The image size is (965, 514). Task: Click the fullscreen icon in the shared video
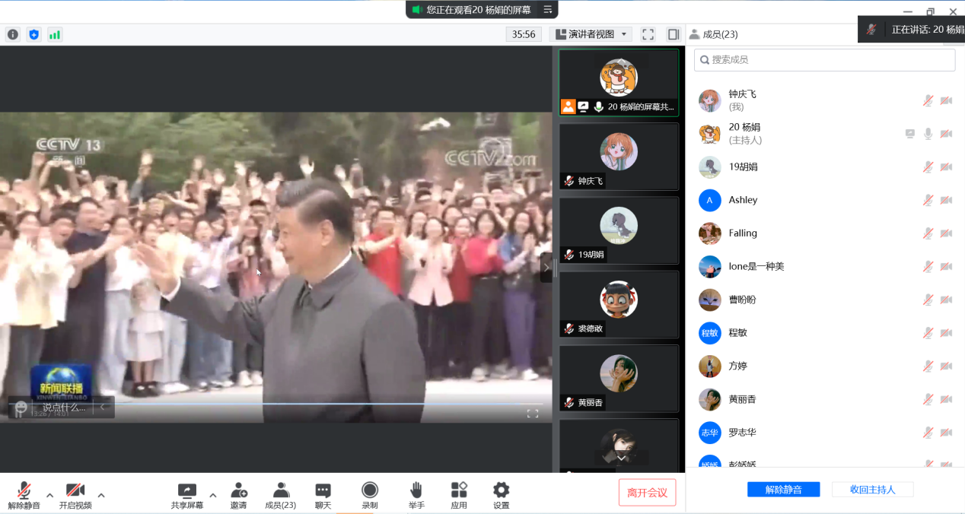click(x=533, y=414)
